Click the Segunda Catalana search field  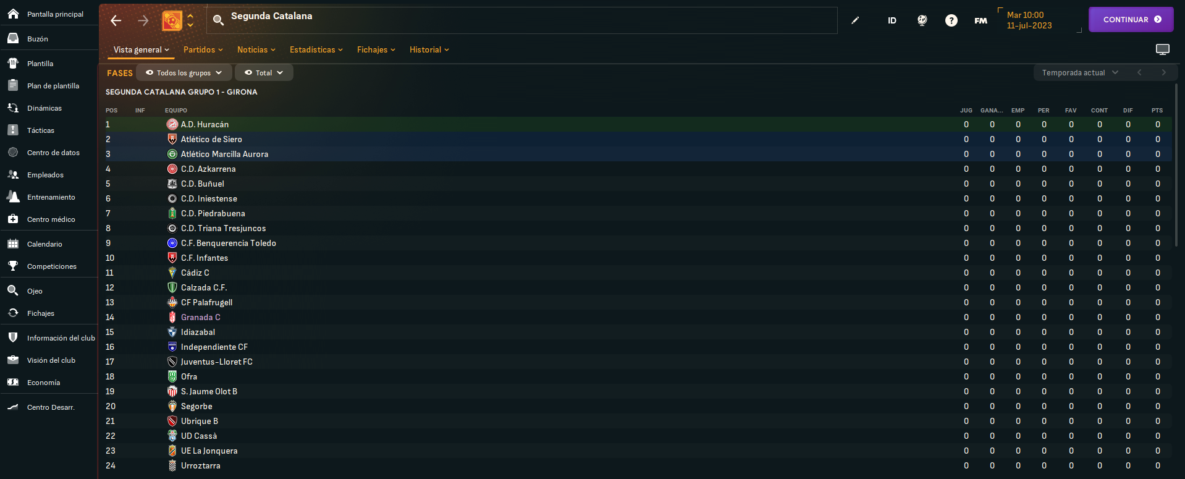point(522,20)
